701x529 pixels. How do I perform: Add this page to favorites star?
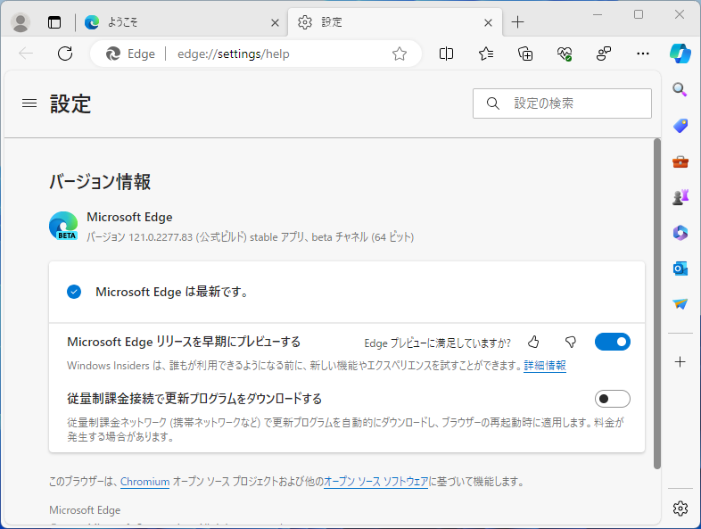pos(400,54)
